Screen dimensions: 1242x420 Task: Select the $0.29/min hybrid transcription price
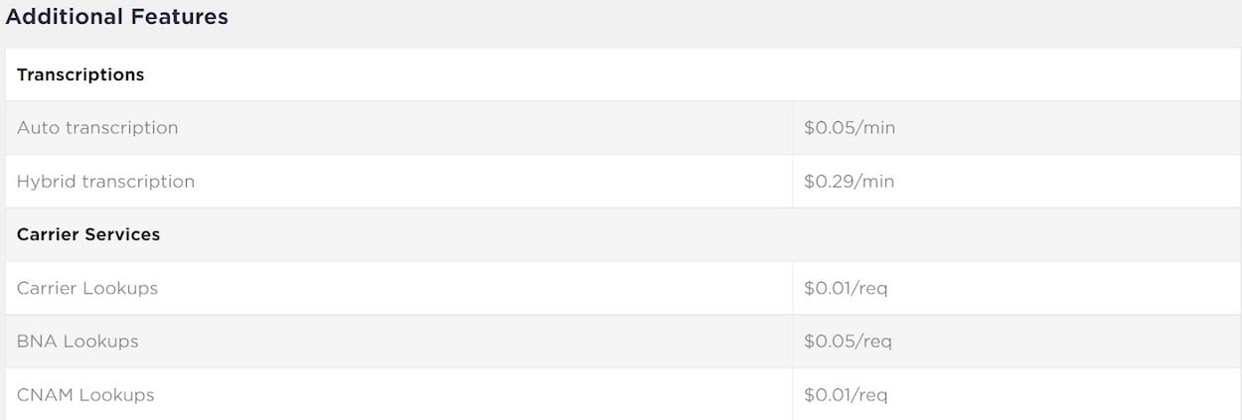tap(850, 182)
